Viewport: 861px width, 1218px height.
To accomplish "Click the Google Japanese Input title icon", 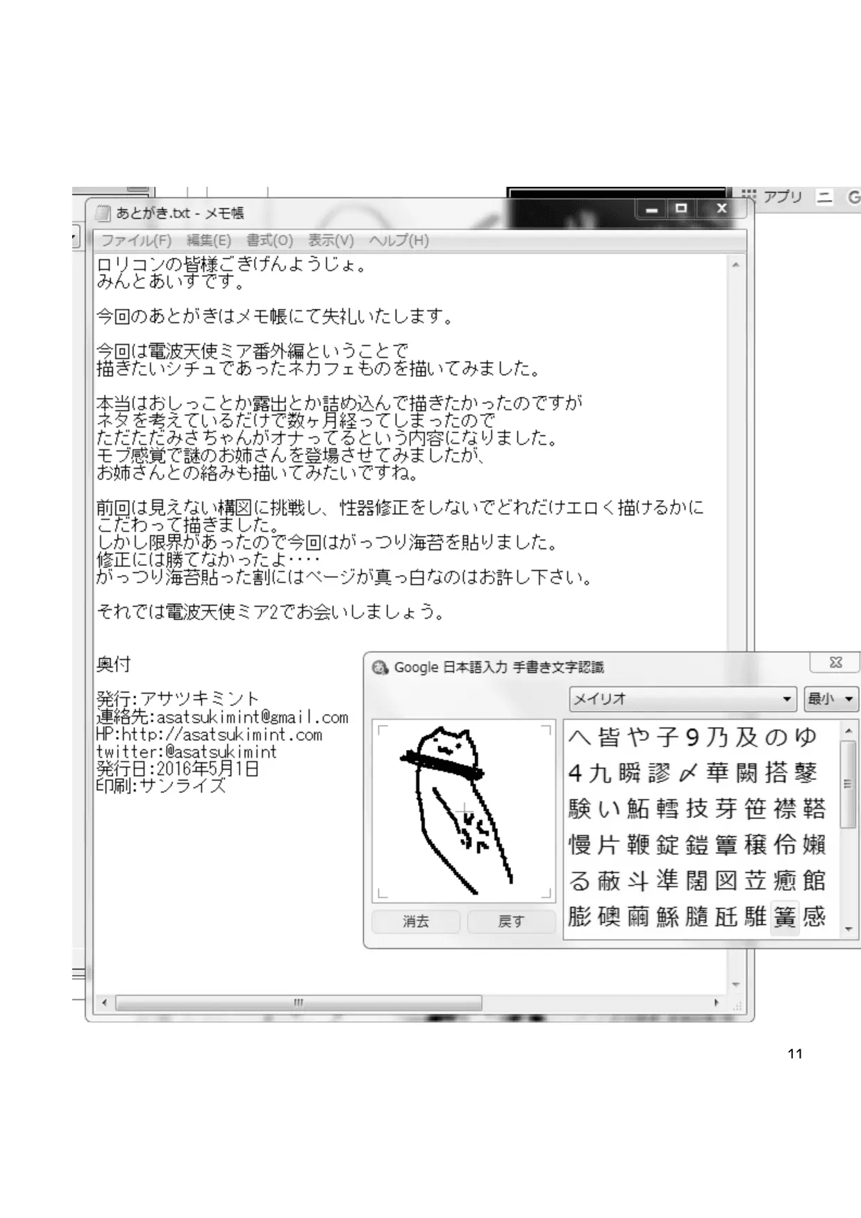I will coord(380,668).
